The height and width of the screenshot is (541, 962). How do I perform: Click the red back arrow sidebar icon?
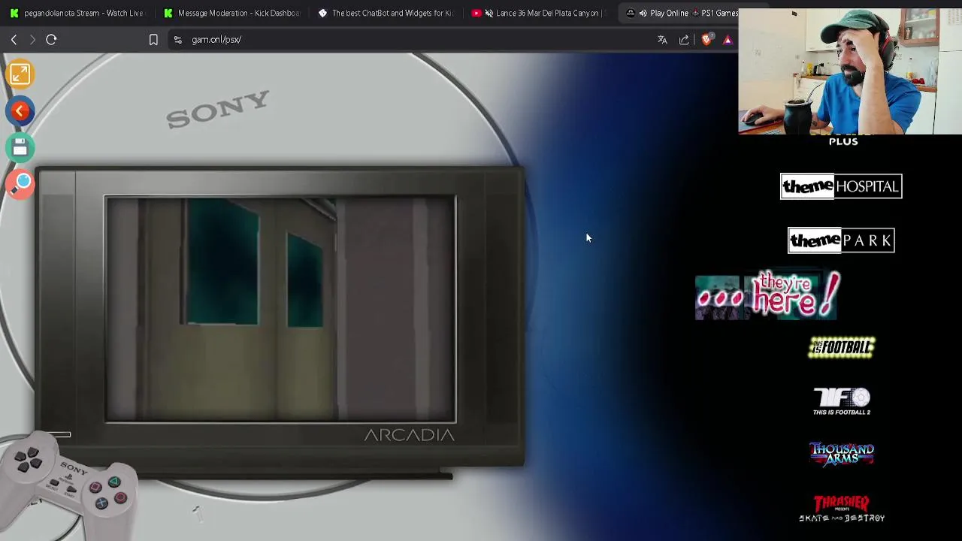pyautogui.click(x=20, y=111)
